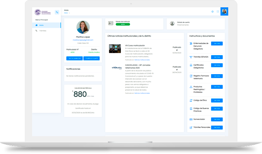Open the notifications bell icon

tap(212, 11)
